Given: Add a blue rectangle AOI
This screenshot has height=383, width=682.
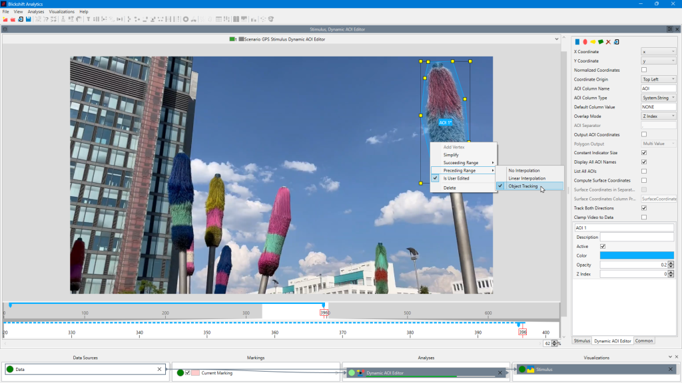Looking at the screenshot, I should tap(577, 42).
